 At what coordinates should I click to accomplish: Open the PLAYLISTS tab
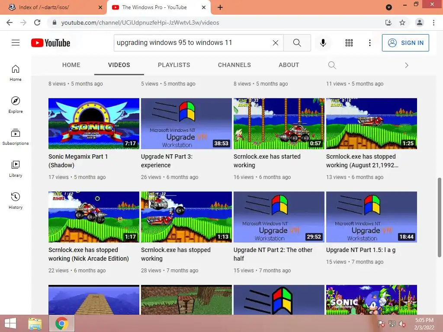pos(174,65)
